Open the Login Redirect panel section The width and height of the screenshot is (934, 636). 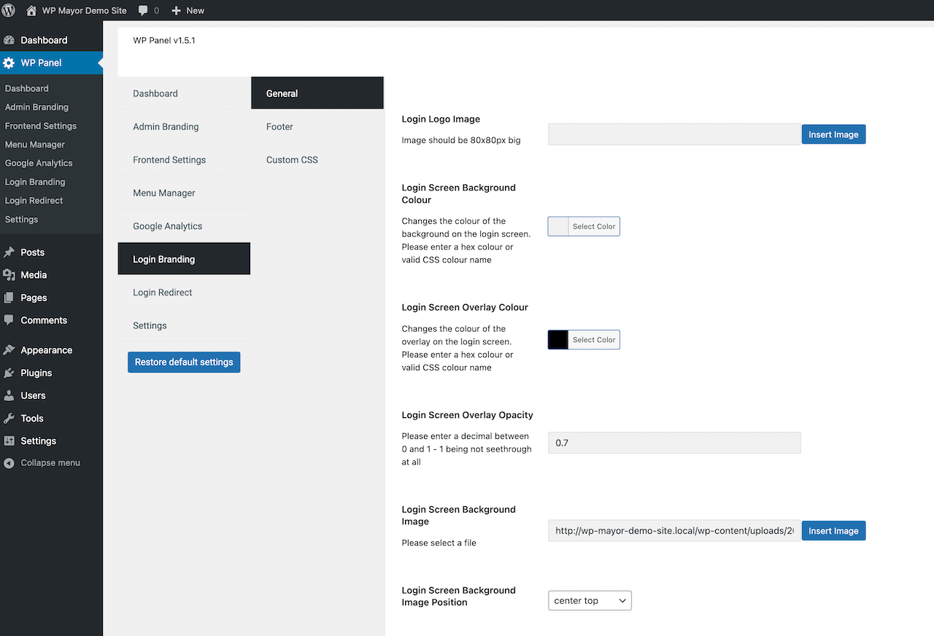(x=163, y=292)
